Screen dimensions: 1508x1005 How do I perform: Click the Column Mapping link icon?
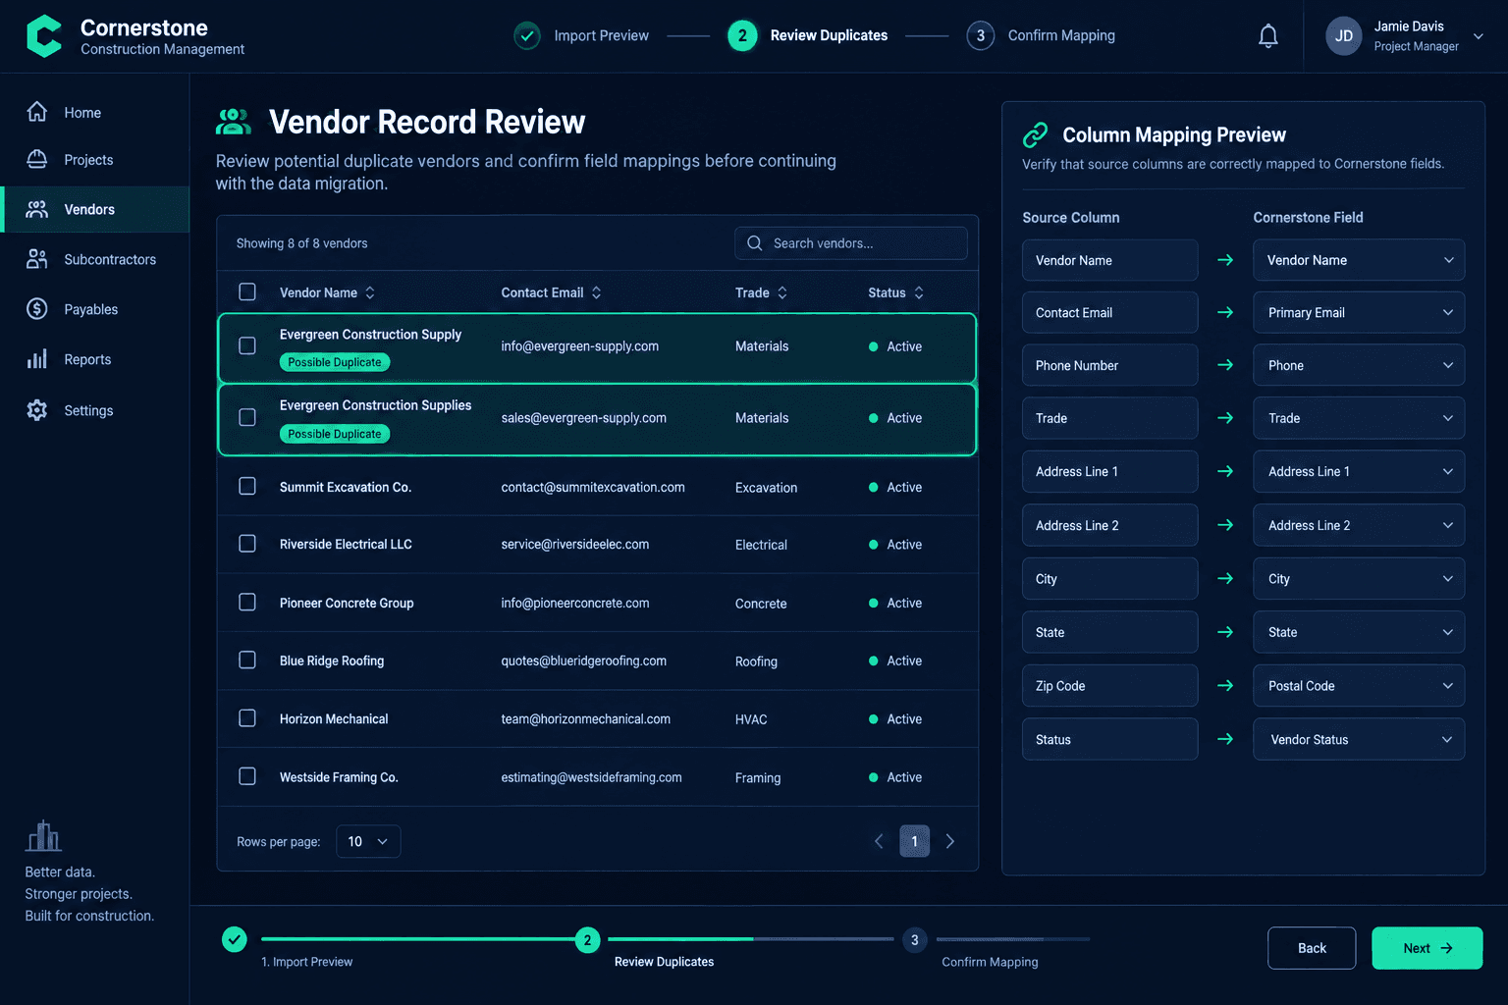(1036, 134)
